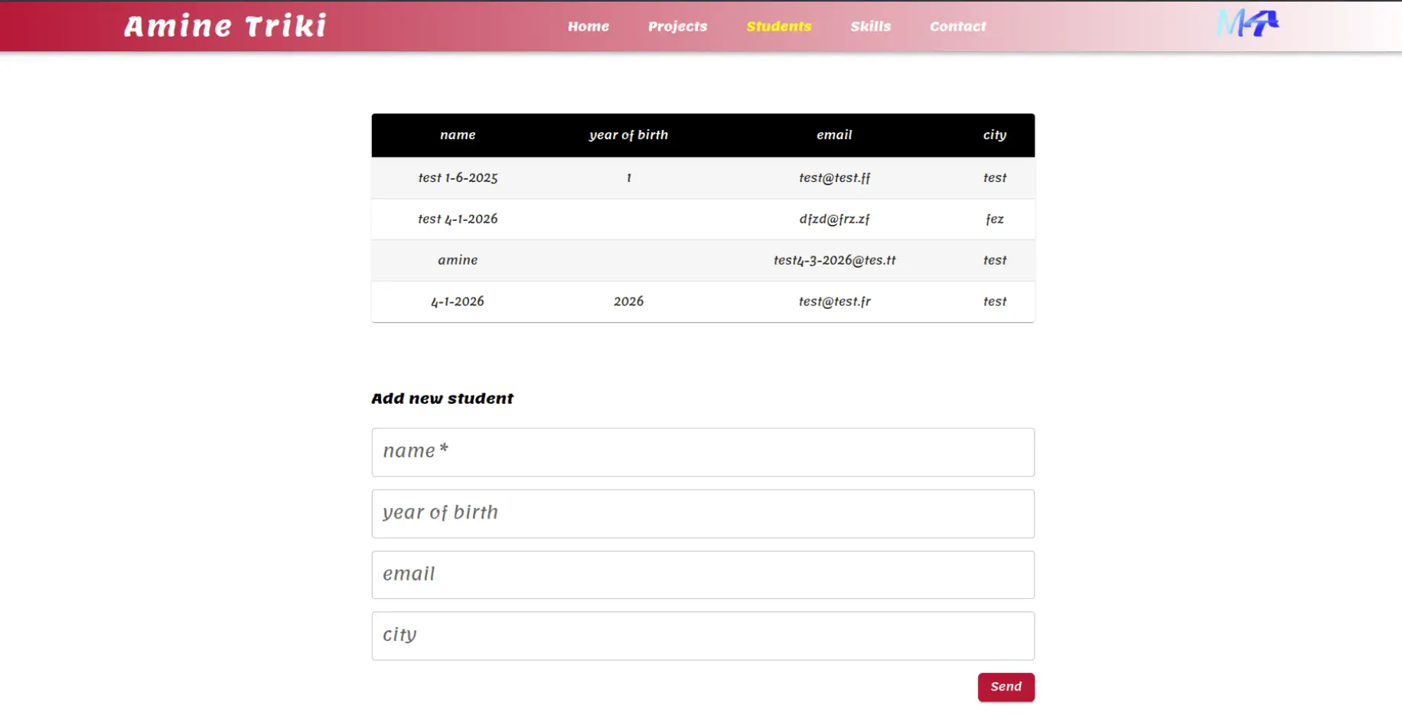Viewport: 1402px width, 722px height.
Task: Click the MA logo icon in header
Action: click(x=1247, y=24)
